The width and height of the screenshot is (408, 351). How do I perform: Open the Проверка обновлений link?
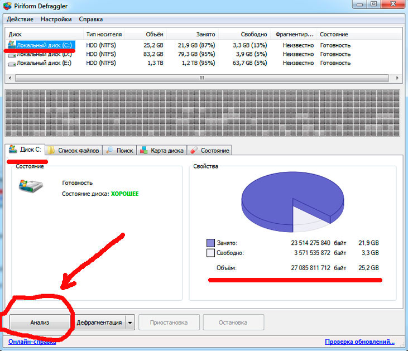(x=359, y=342)
